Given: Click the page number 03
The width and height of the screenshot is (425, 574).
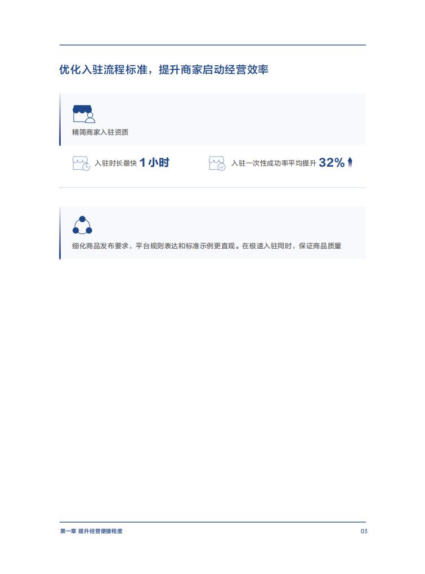Looking at the screenshot, I should pos(364,531).
